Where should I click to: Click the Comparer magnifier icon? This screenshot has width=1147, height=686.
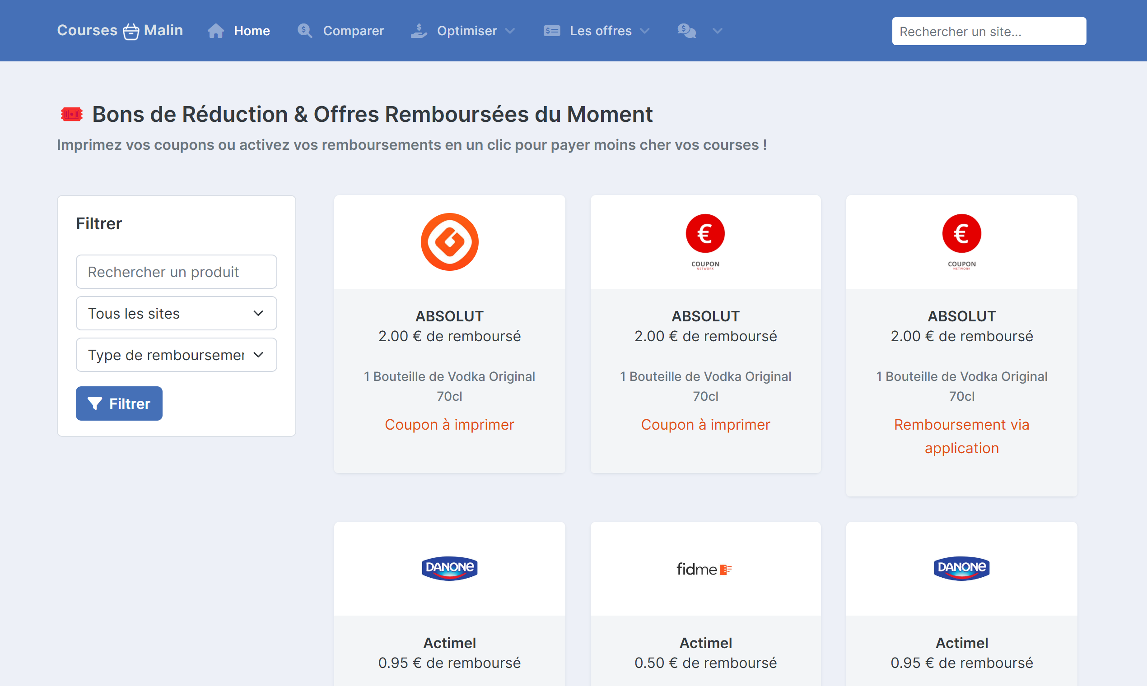coord(305,31)
